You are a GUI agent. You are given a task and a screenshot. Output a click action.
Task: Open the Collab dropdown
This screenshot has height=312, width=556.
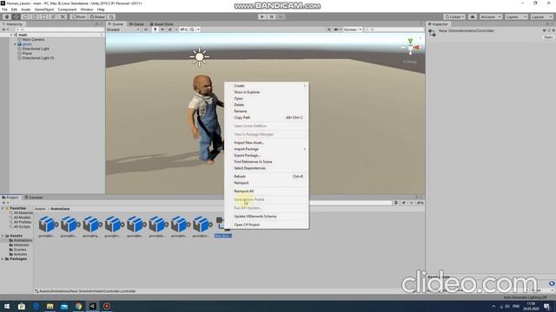tap(454, 16)
